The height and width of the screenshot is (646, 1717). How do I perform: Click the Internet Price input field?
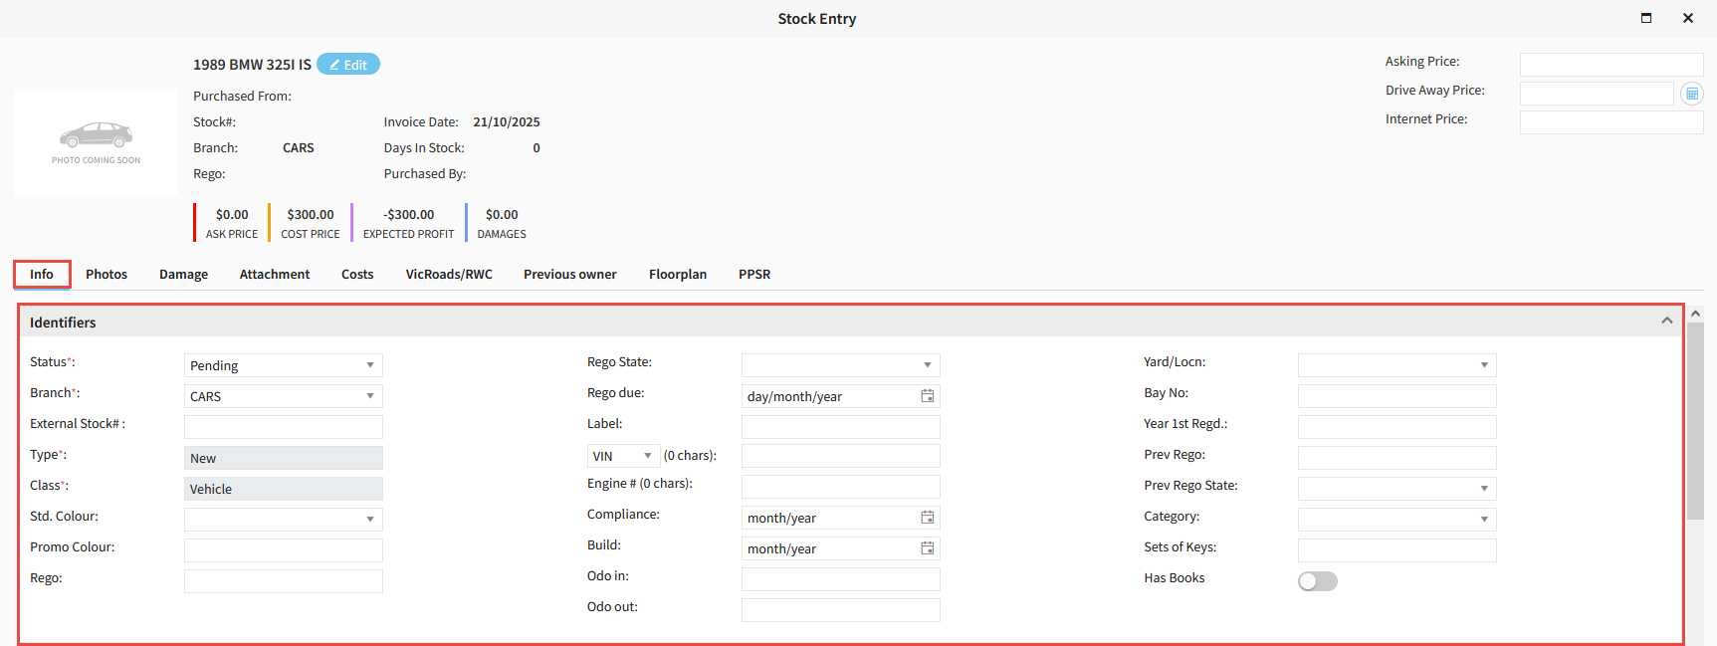click(x=1611, y=122)
